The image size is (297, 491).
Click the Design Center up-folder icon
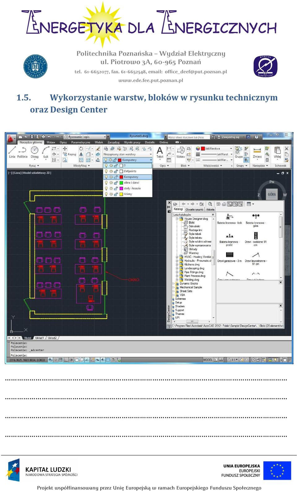202,204
